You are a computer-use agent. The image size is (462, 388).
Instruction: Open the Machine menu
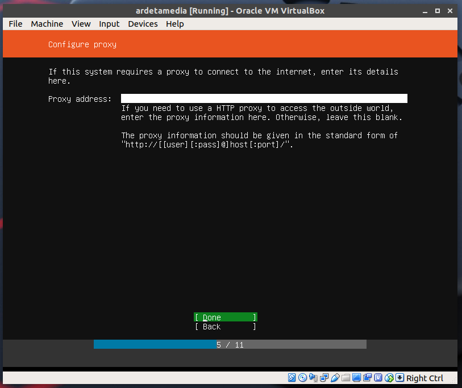[x=47, y=24]
